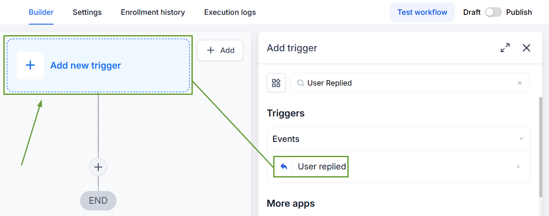549x216 pixels.
Task: Open the Enrollment history tab
Action: pos(153,12)
